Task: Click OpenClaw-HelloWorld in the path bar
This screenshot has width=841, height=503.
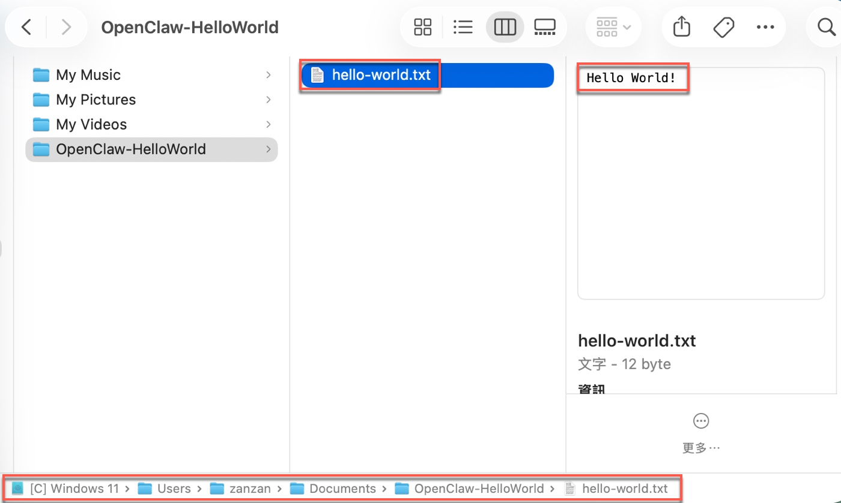Action: point(479,489)
